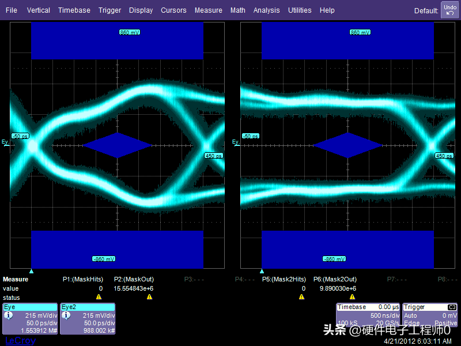Click right eye center diamond mask
This screenshot has height=346, width=461.
click(x=348, y=145)
